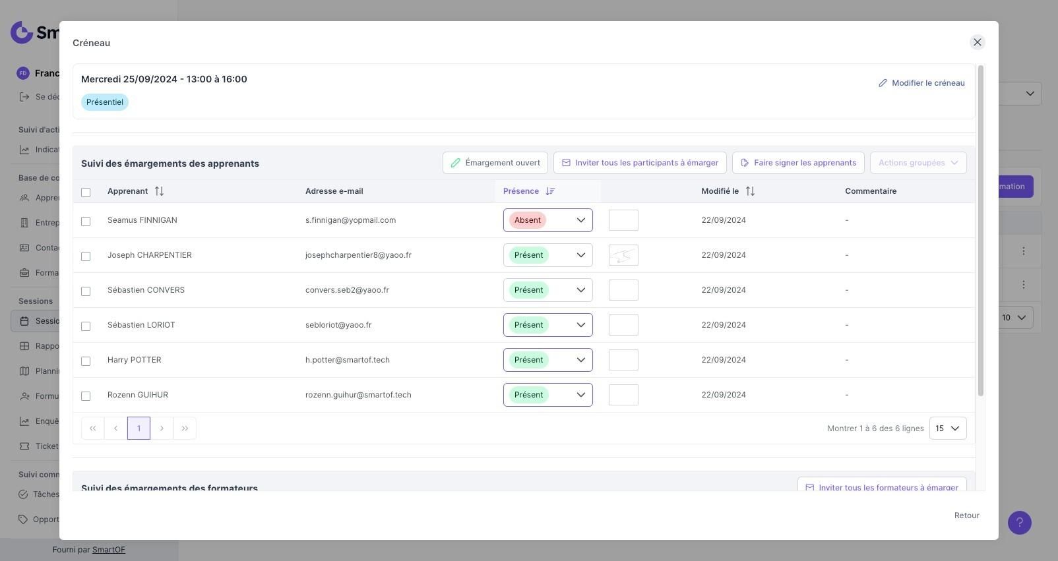Click empty signature box for Harry POTTER
The image size is (1058, 561).
pyautogui.click(x=623, y=360)
